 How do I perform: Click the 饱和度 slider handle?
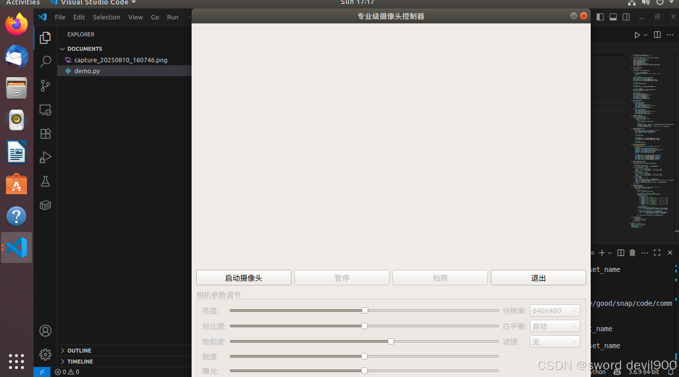[x=391, y=341]
